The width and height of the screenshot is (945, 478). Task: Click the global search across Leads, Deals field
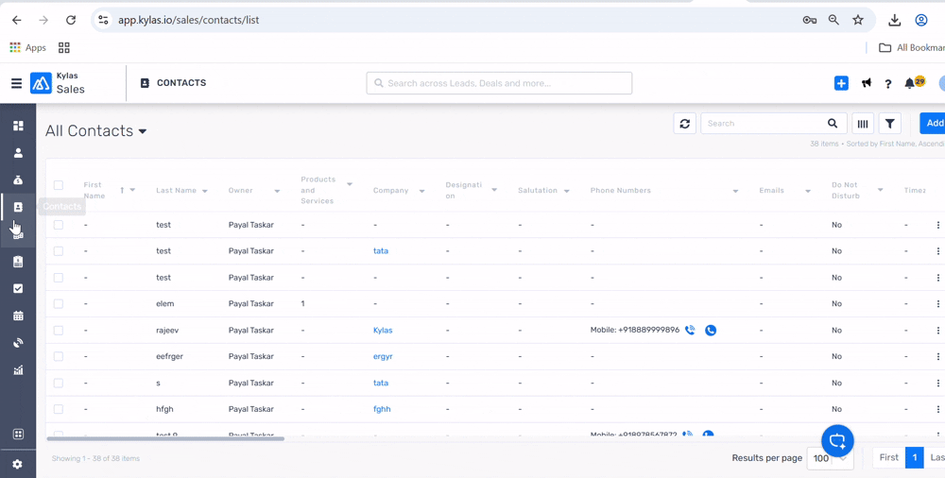(499, 83)
